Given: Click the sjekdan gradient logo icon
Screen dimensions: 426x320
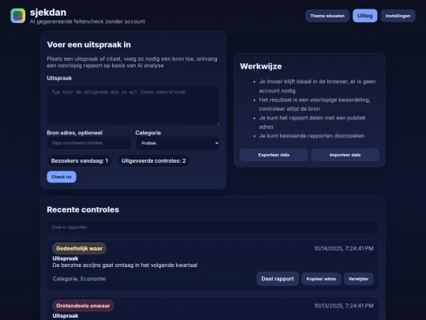Looking at the screenshot, I should tap(18, 16).
